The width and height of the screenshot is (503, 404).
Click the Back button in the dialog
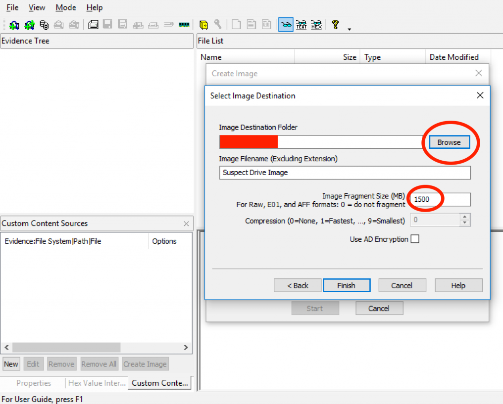point(298,285)
